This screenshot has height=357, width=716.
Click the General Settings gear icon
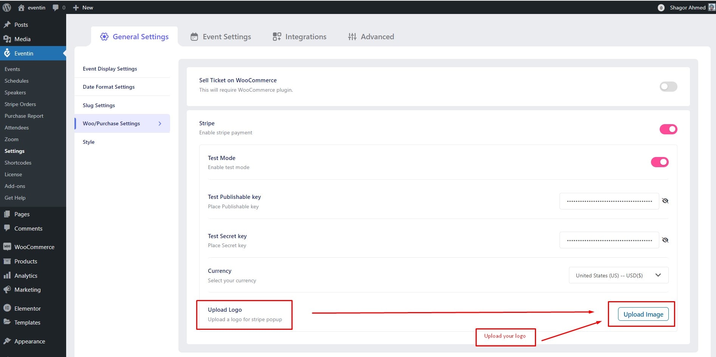point(104,37)
